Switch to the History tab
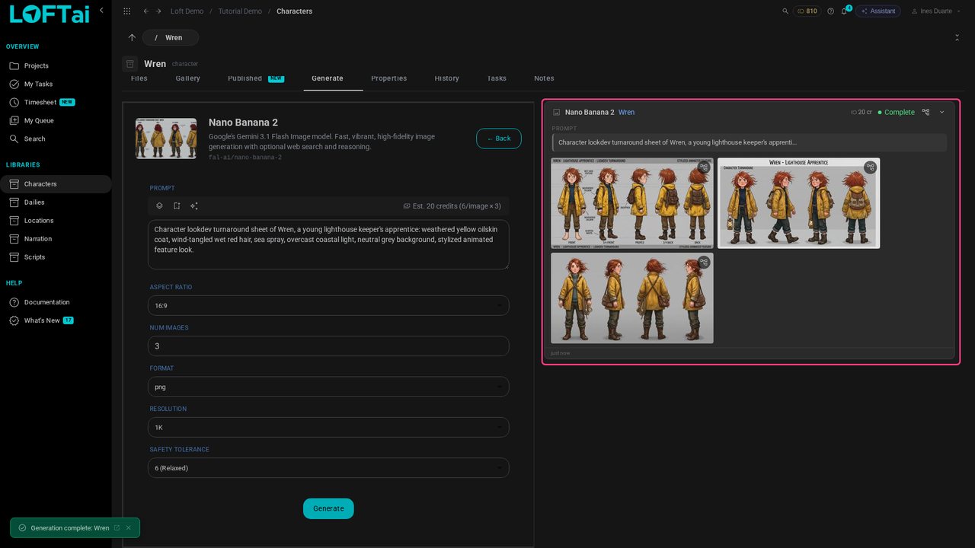 [446, 78]
